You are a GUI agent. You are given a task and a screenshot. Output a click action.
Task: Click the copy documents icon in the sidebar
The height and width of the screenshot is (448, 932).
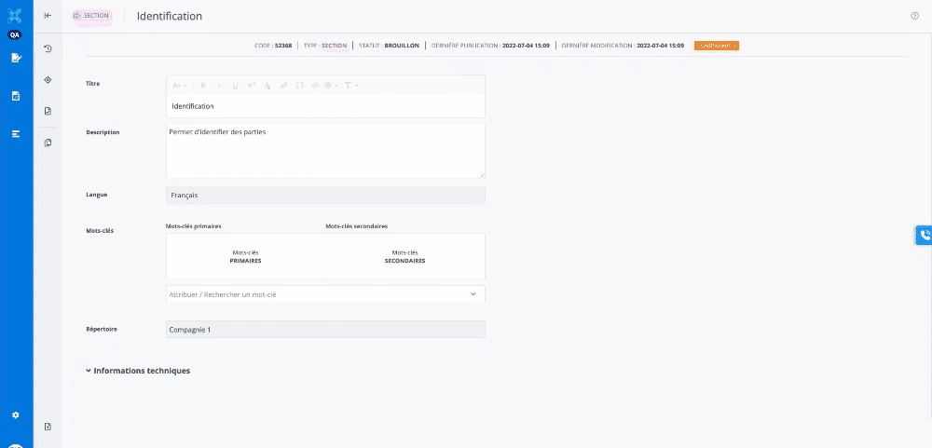click(48, 143)
